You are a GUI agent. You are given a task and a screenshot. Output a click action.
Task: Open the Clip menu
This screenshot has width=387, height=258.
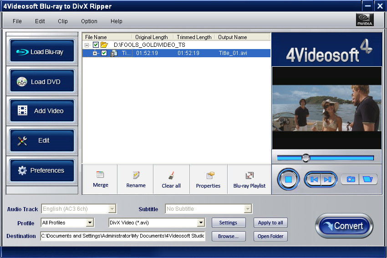click(63, 21)
